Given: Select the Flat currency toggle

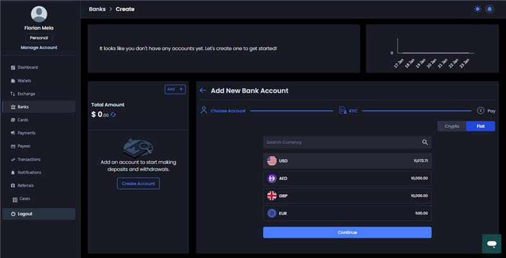Looking at the screenshot, I should click(481, 126).
